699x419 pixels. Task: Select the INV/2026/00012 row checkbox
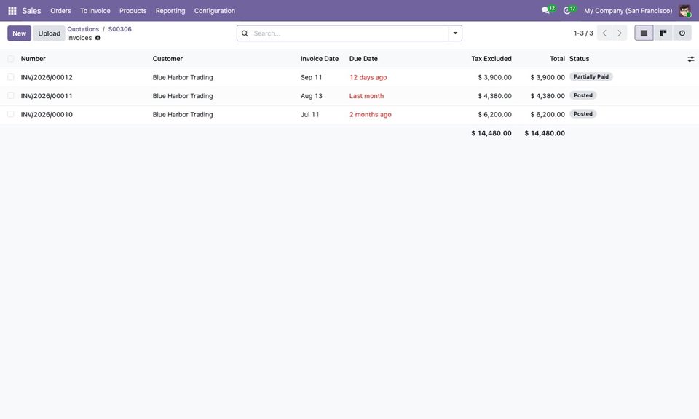click(11, 77)
